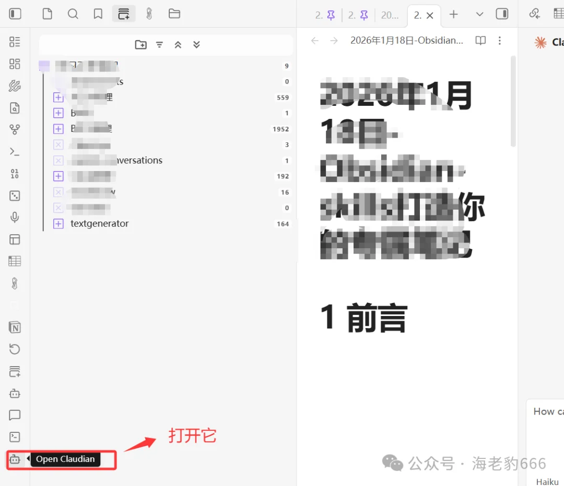Navigate back with the left arrow

point(314,40)
